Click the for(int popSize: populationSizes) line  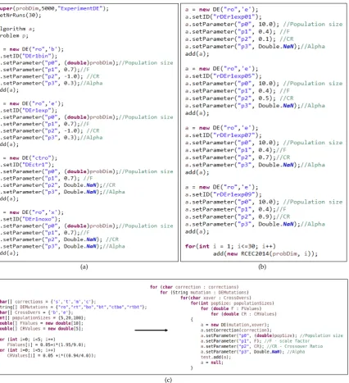click(232, 303)
